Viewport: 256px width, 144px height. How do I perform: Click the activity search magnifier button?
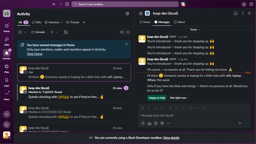click(66, 32)
